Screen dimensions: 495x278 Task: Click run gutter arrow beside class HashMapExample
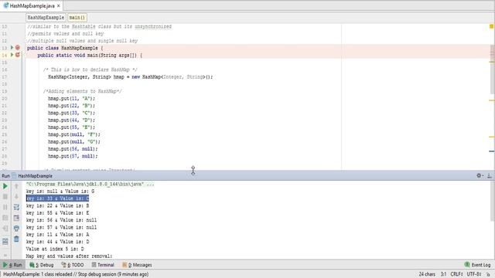(12, 48)
